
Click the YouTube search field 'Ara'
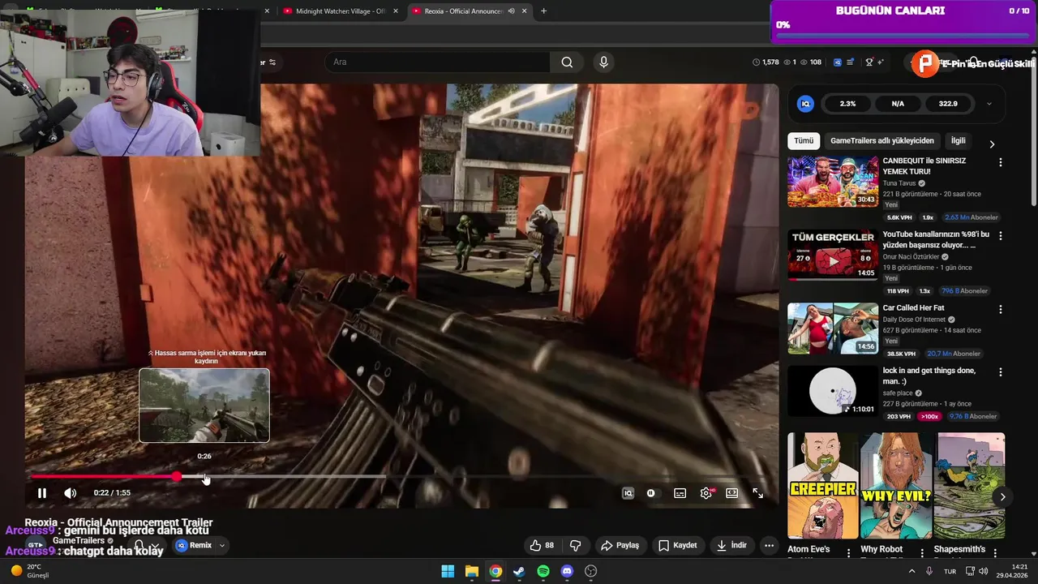coord(438,62)
